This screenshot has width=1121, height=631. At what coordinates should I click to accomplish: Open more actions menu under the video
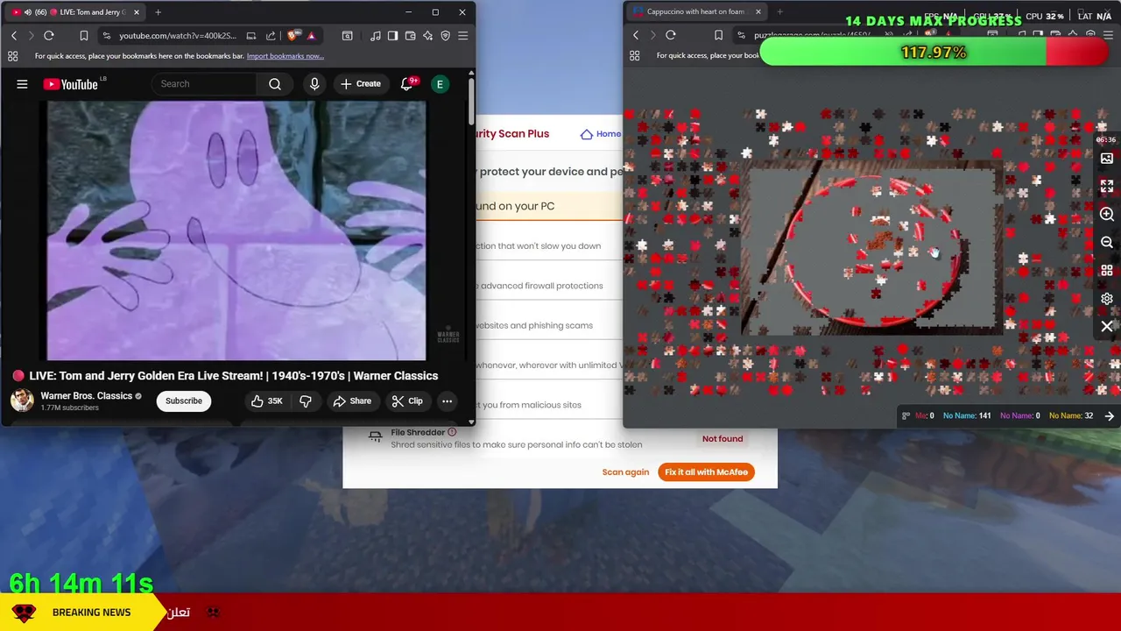(x=447, y=401)
